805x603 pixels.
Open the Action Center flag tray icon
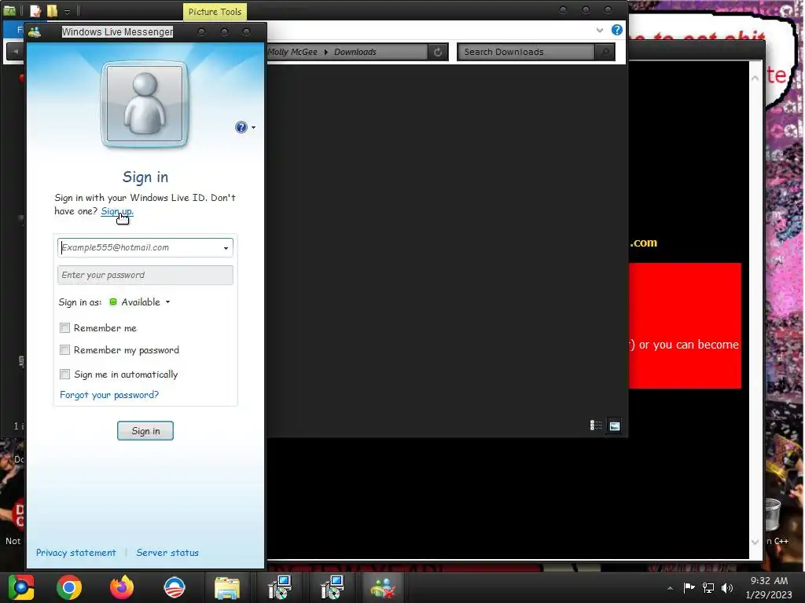pos(689,587)
